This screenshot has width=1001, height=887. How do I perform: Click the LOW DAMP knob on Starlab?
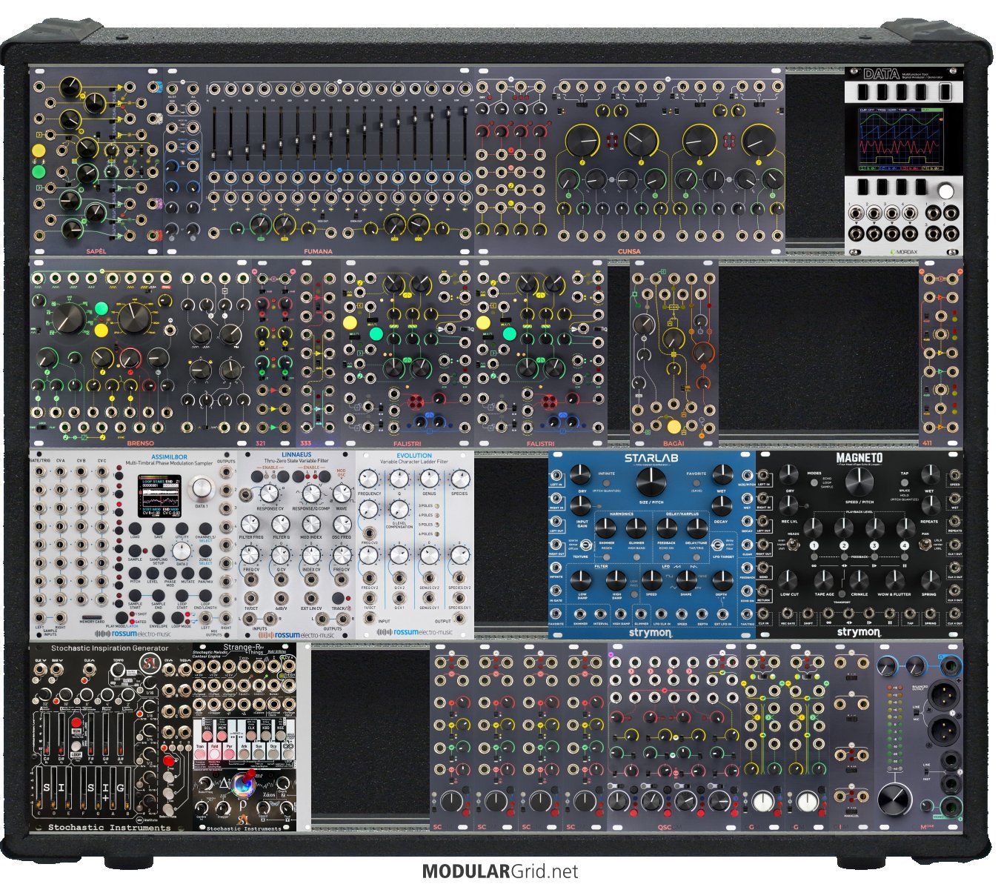point(582,579)
